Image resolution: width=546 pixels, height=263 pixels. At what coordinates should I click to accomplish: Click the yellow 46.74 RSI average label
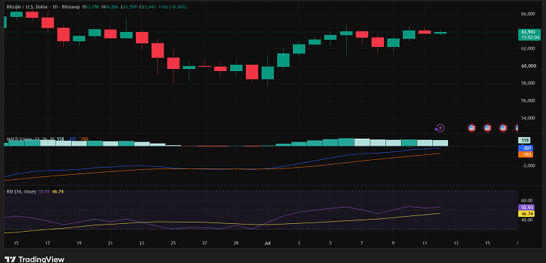(x=526, y=213)
